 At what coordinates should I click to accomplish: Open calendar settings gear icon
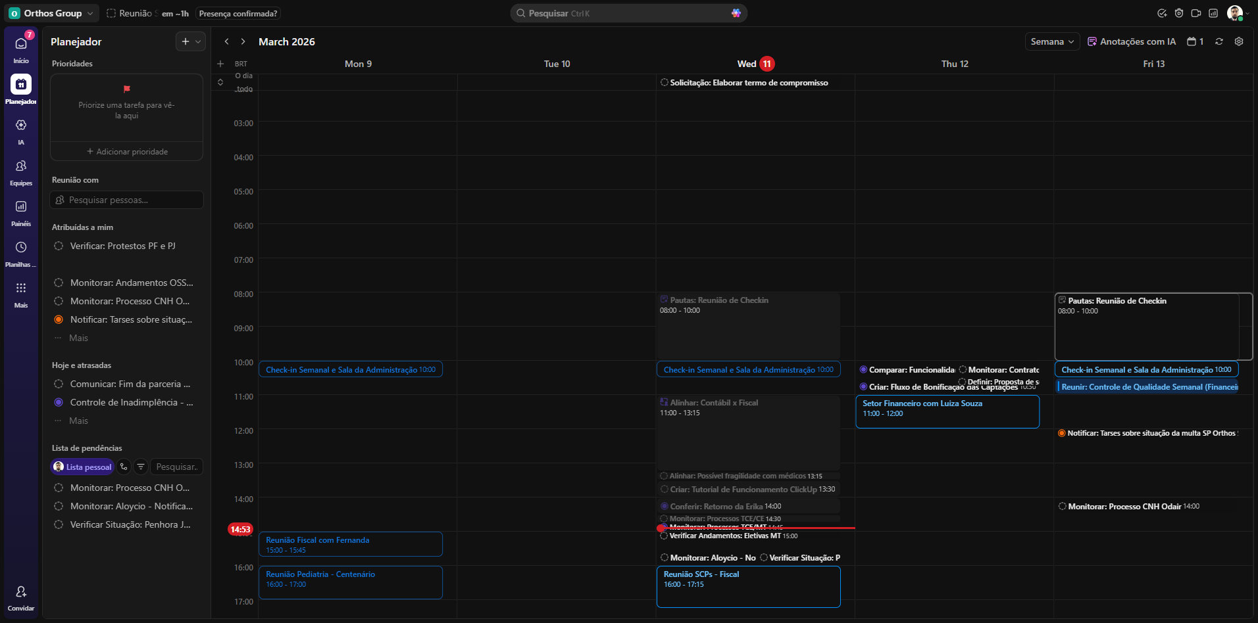click(1239, 41)
